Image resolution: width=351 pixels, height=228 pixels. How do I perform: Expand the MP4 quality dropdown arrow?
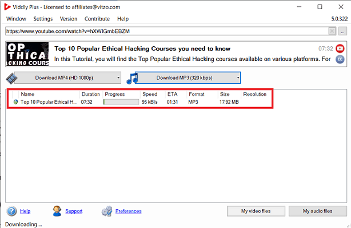(x=118, y=78)
